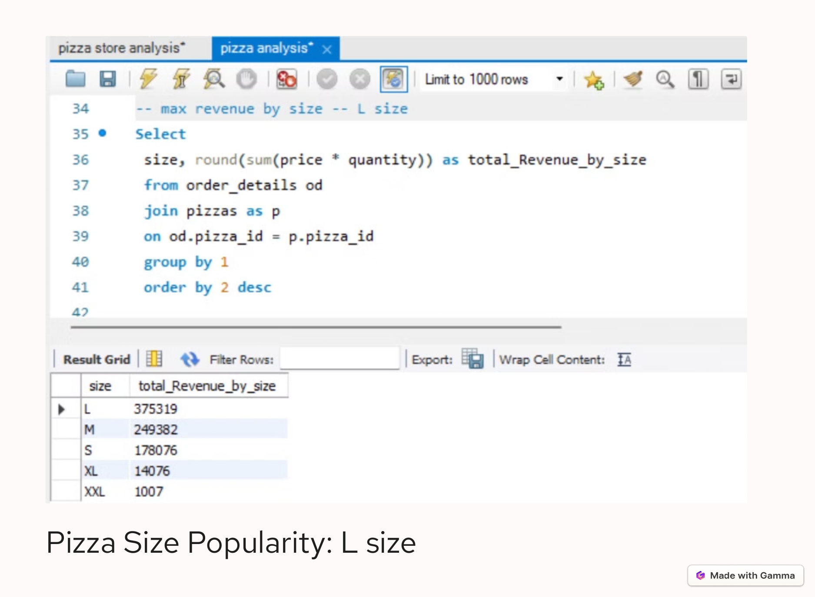Toggle word wrap icon in toolbar
815x597 pixels.
coord(731,79)
